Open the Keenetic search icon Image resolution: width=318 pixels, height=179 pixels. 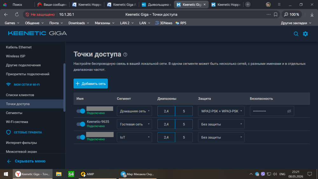click(296, 34)
